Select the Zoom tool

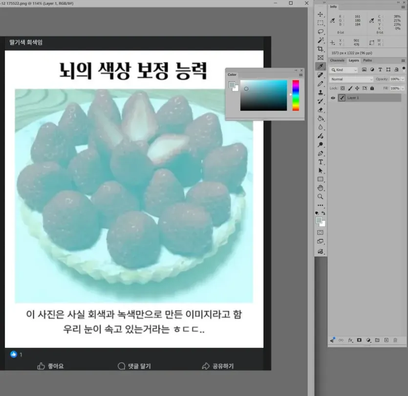coord(321,197)
